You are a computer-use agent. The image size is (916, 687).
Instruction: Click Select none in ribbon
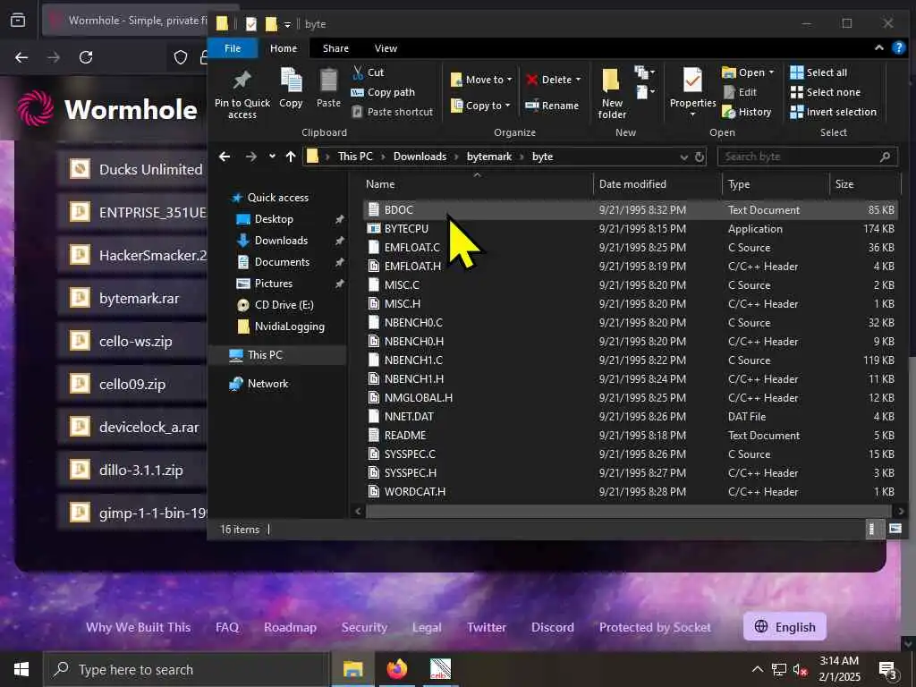826,92
